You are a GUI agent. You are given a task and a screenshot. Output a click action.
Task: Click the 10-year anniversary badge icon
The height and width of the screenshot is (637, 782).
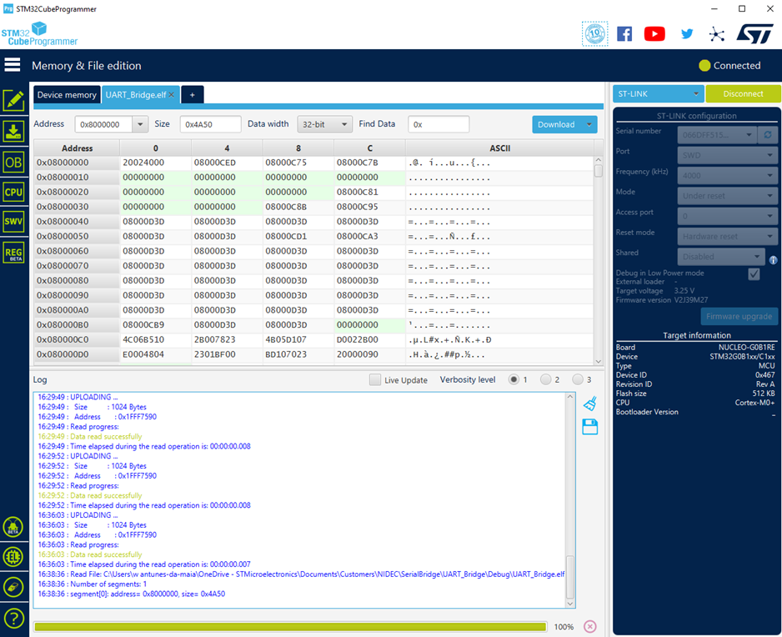click(595, 34)
